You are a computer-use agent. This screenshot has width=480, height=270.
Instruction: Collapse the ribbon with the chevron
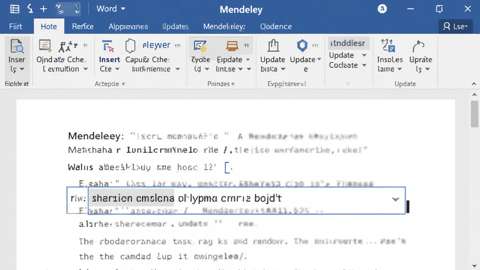pyautogui.click(x=474, y=84)
